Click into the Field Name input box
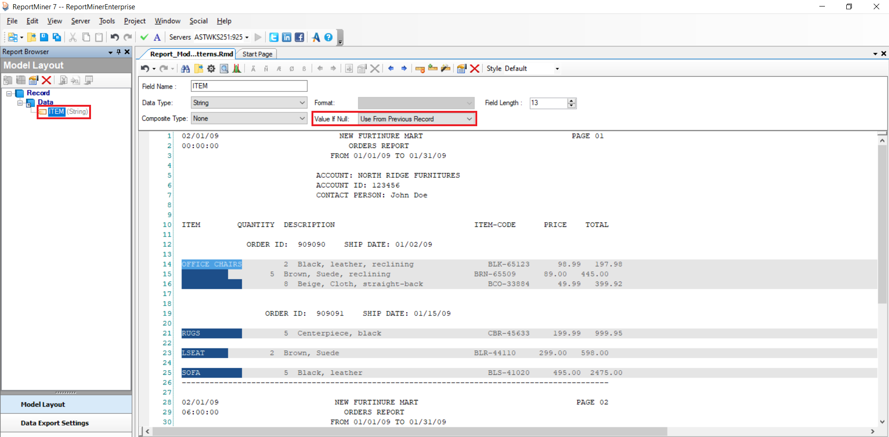This screenshot has width=889, height=437. pos(249,86)
